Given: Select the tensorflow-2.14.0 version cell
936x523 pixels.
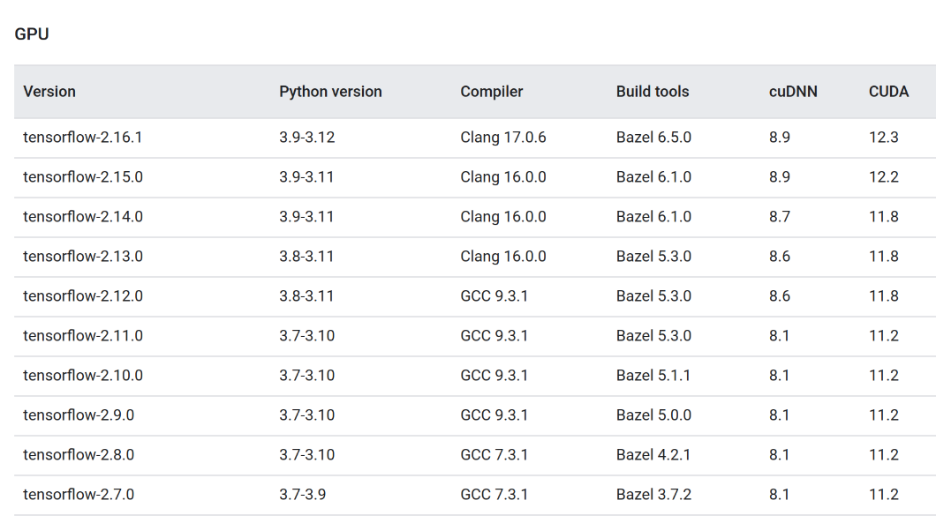Looking at the screenshot, I should click(x=83, y=217).
